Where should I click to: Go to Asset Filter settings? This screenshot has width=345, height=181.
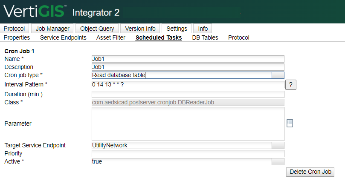(111, 37)
